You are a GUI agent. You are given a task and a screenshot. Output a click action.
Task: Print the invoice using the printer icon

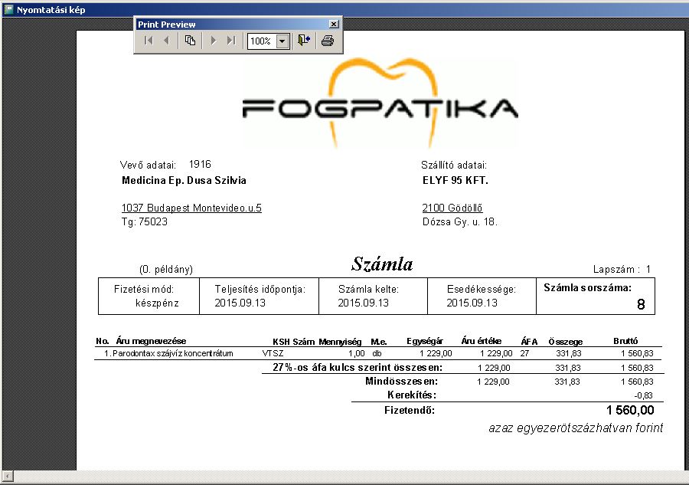point(328,41)
